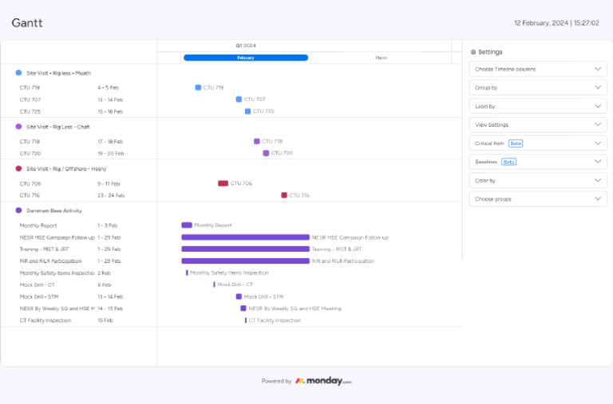
Task: Expand Choose Timeline columns dropdown
Action: (x=538, y=69)
